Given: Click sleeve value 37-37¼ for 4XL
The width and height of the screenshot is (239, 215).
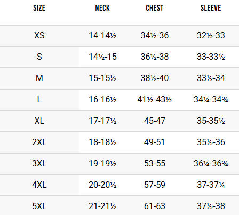Looking at the screenshot, I should [x=211, y=185].
